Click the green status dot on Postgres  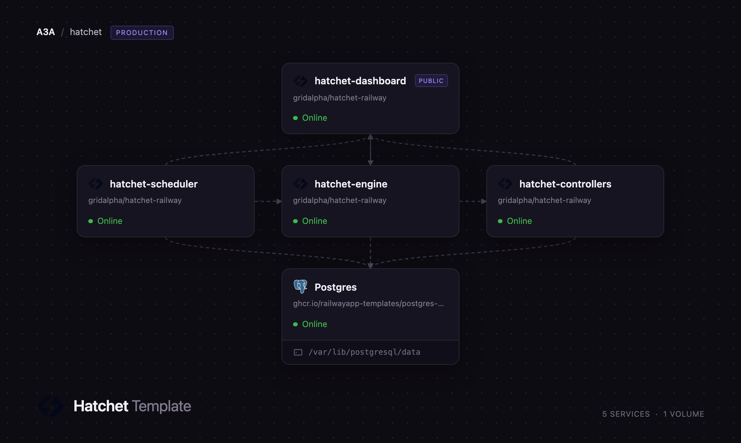pyautogui.click(x=295, y=324)
